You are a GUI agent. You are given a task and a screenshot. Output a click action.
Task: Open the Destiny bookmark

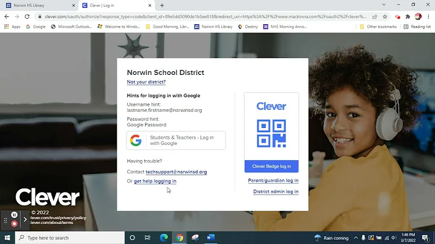248,27
